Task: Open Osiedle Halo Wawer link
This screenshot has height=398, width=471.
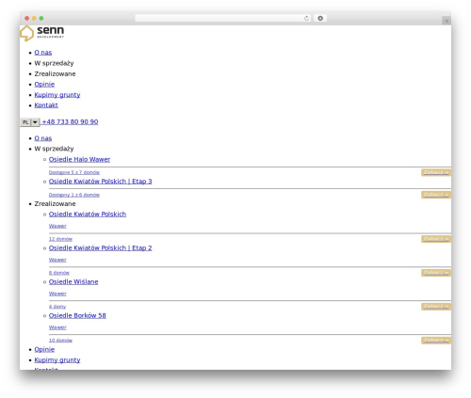Action: tap(79, 159)
